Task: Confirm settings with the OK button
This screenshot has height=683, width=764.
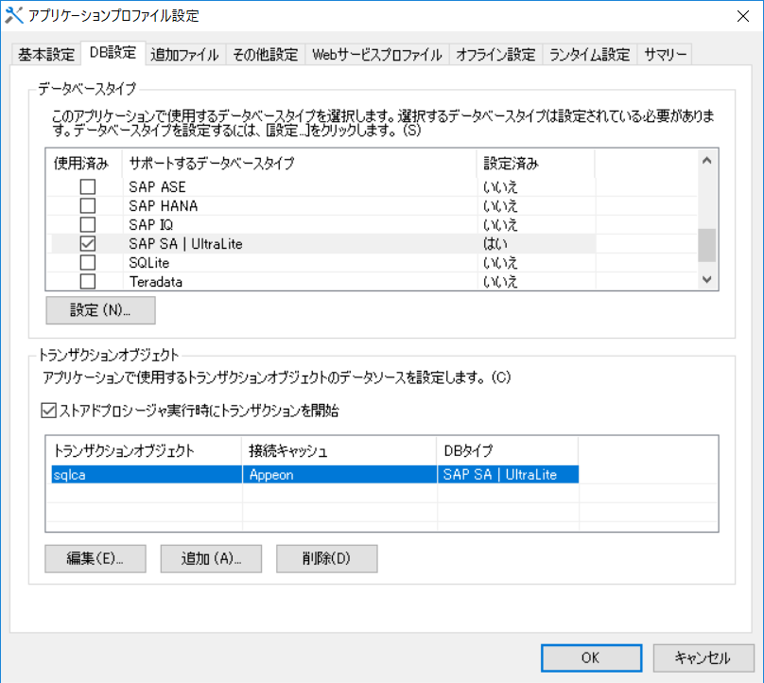Action: 591,657
